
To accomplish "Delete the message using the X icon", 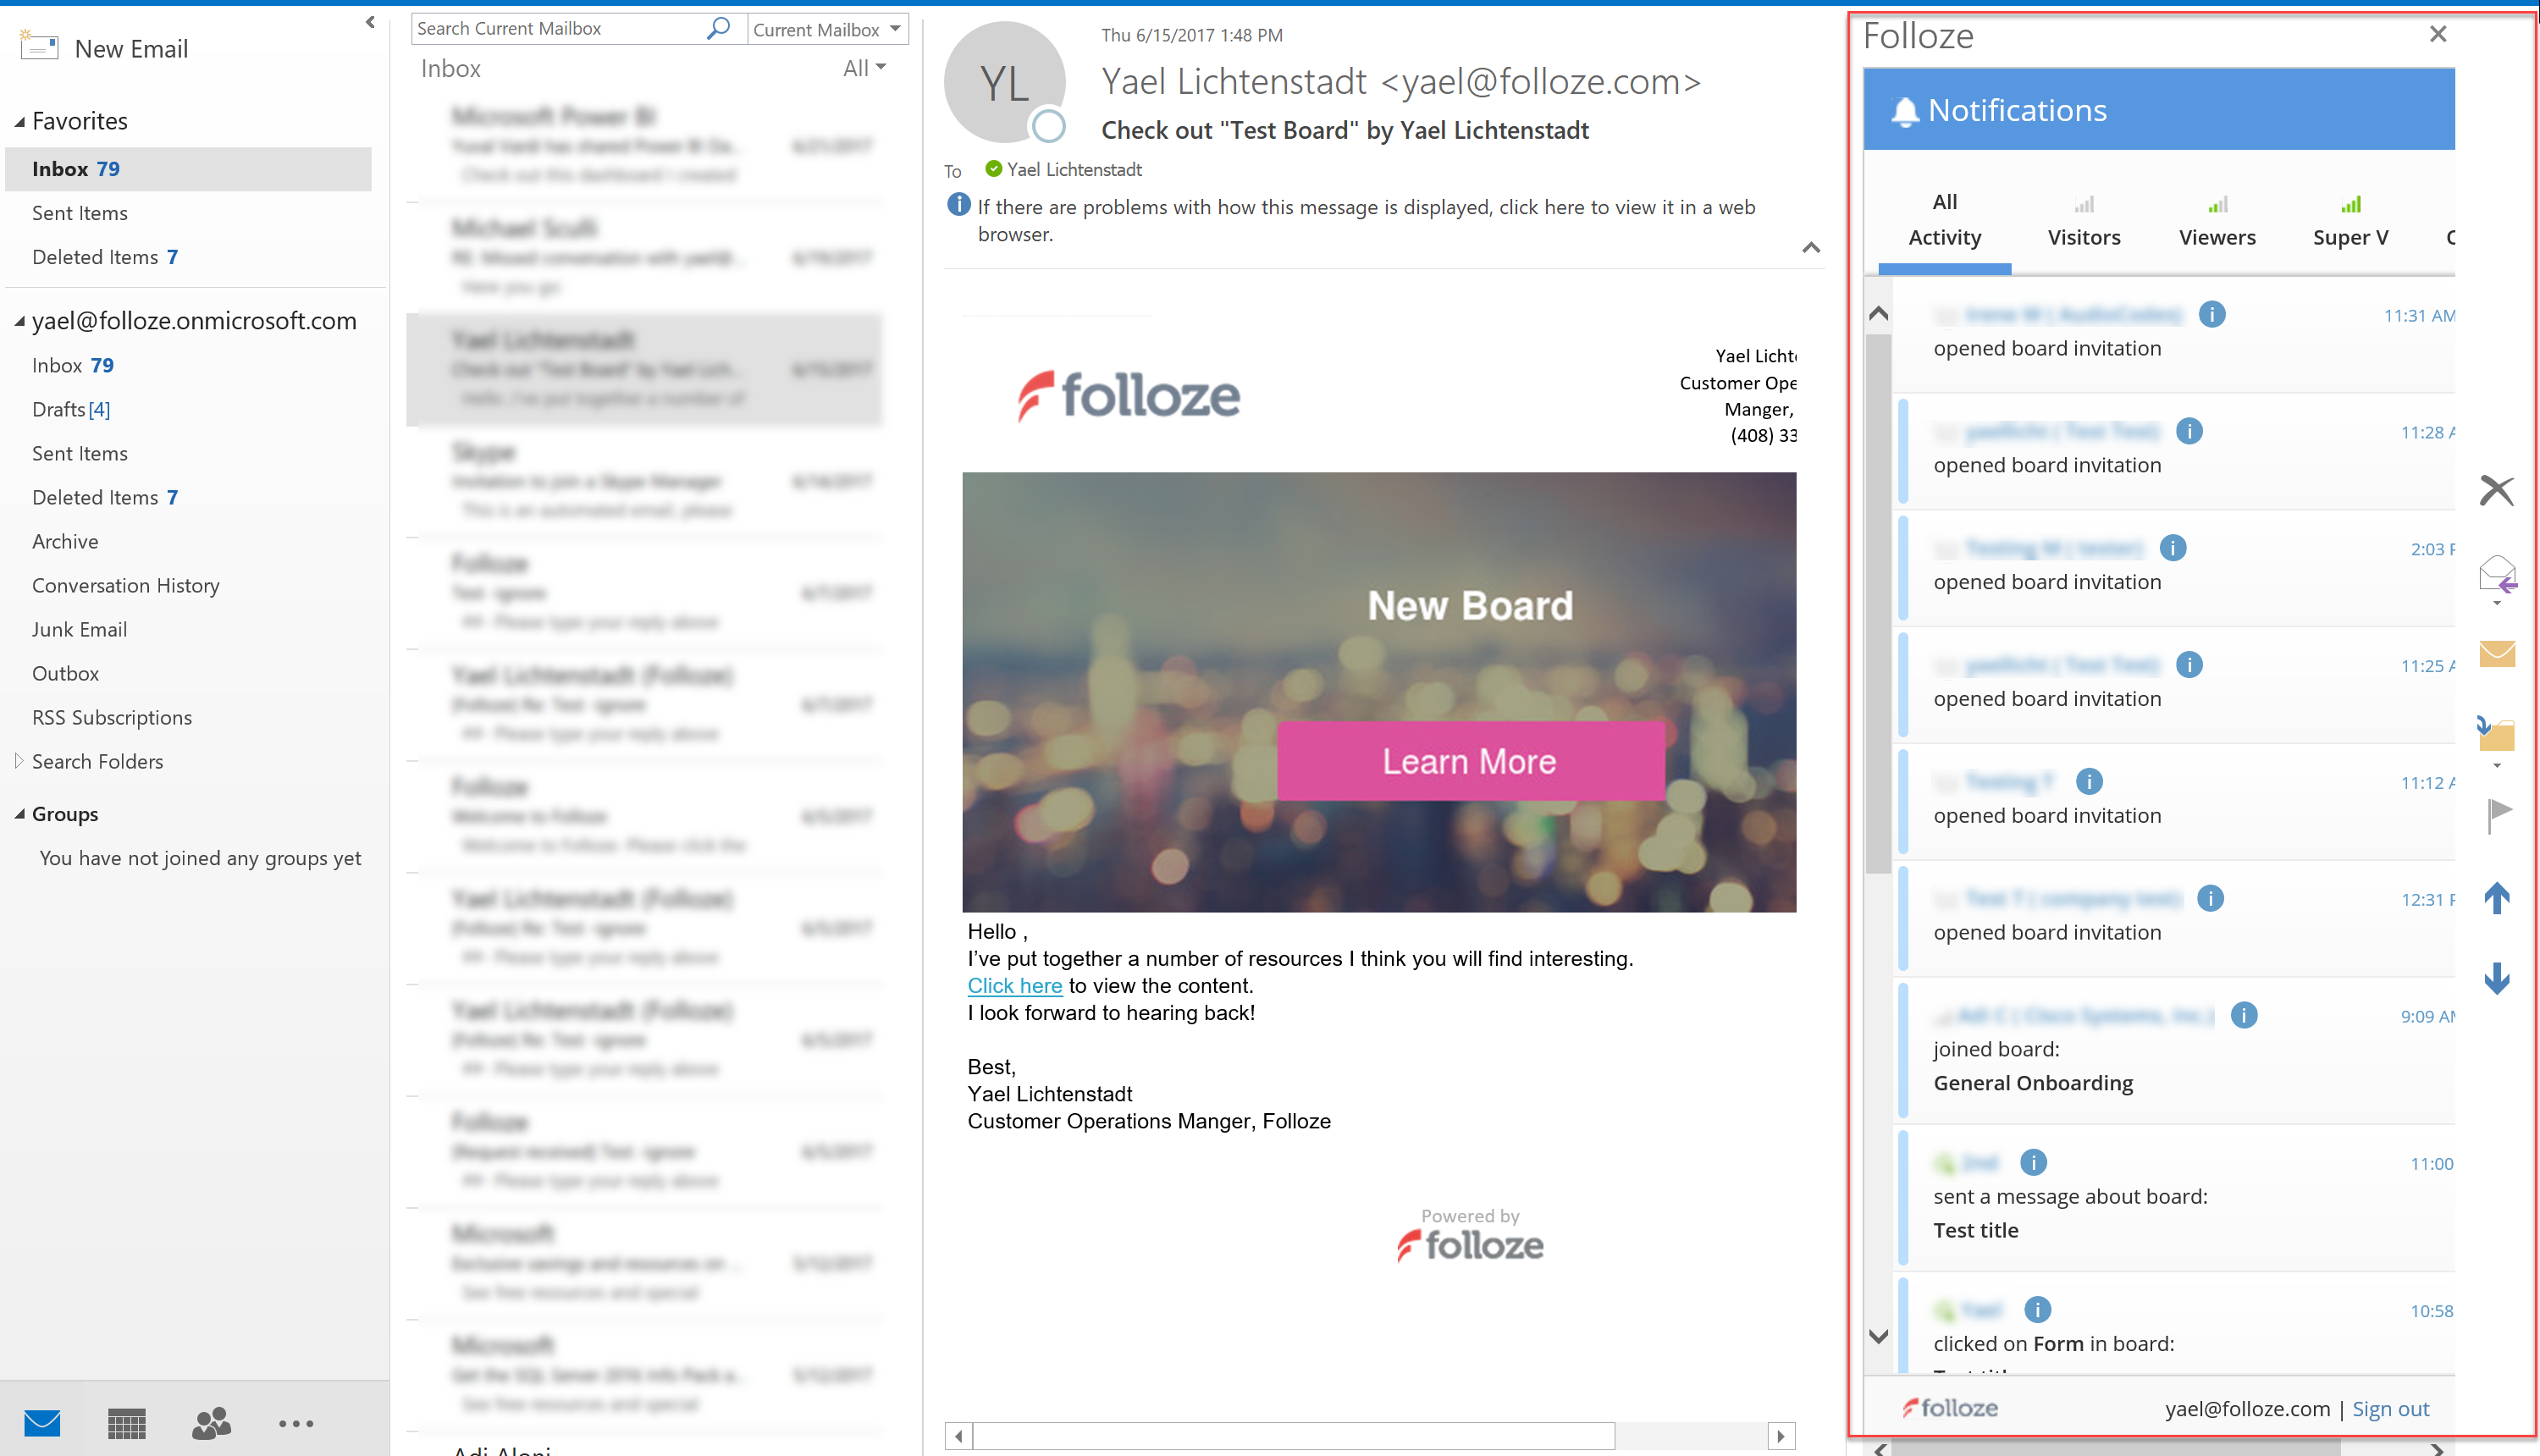I will 2497,490.
